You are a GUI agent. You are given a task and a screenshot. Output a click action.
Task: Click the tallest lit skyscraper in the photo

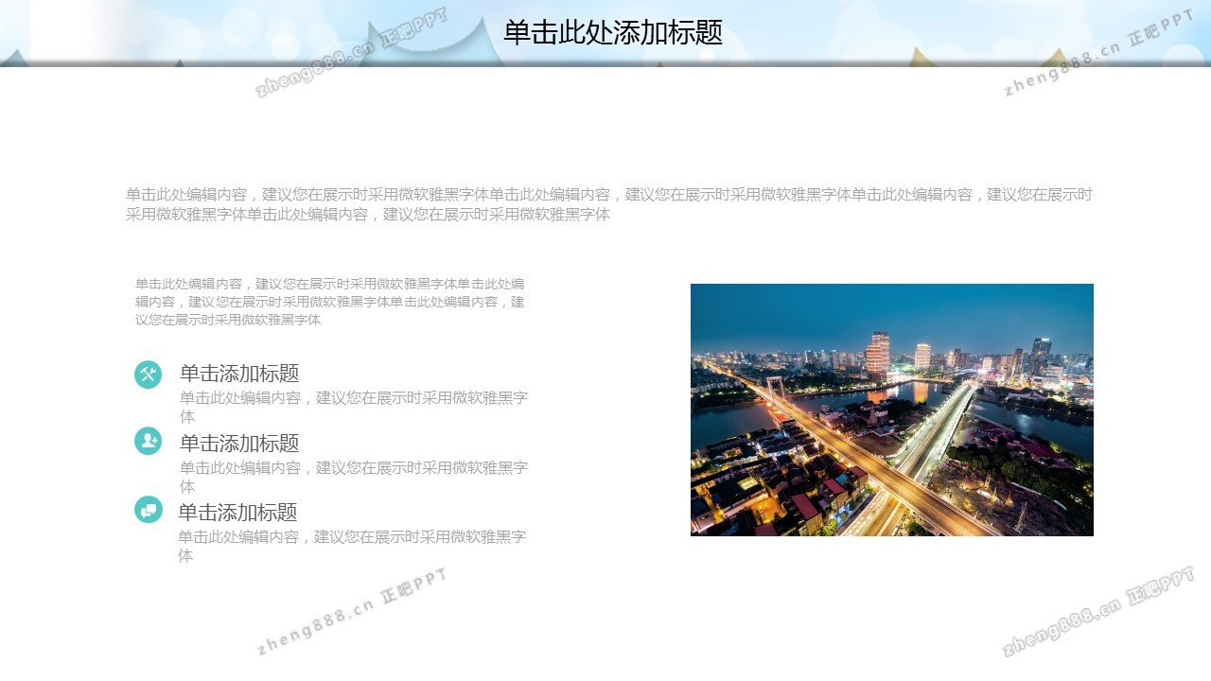pos(878,352)
